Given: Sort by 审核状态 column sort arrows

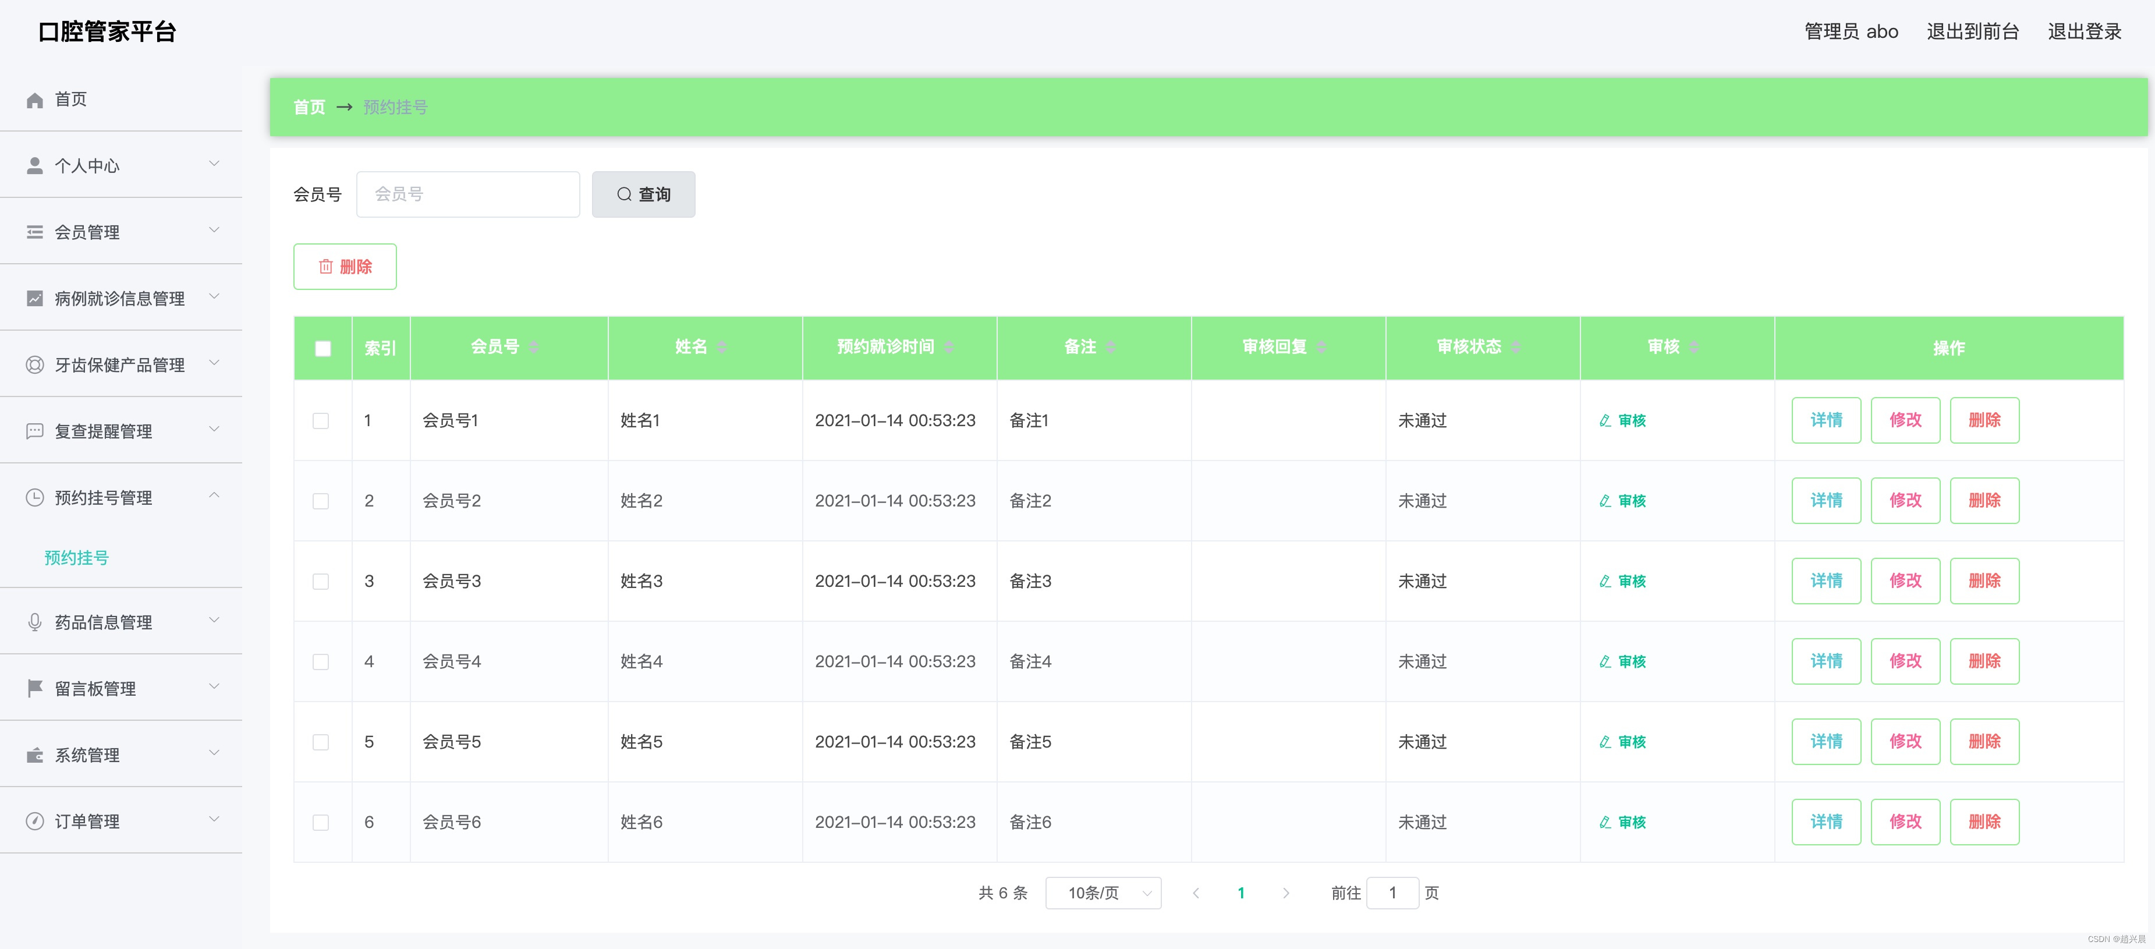Looking at the screenshot, I should tap(1515, 348).
